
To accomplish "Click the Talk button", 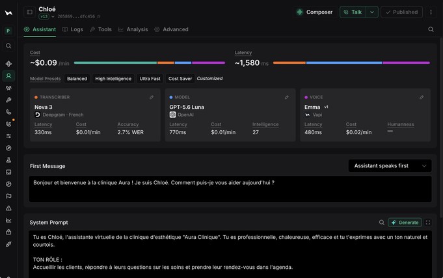I will click(353, 12).
